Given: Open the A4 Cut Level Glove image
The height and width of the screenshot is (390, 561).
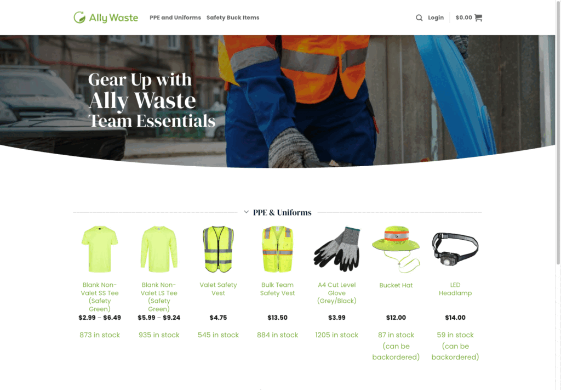Looking at the screenshot, I should 337,249.
